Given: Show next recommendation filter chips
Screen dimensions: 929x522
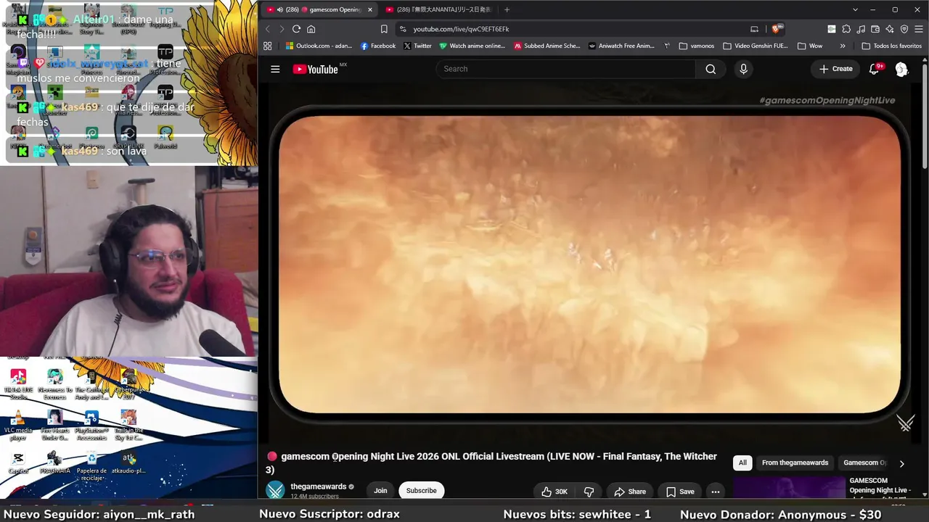Looking at the screenshot, I should pyautogui.click(x=901, y=463).
